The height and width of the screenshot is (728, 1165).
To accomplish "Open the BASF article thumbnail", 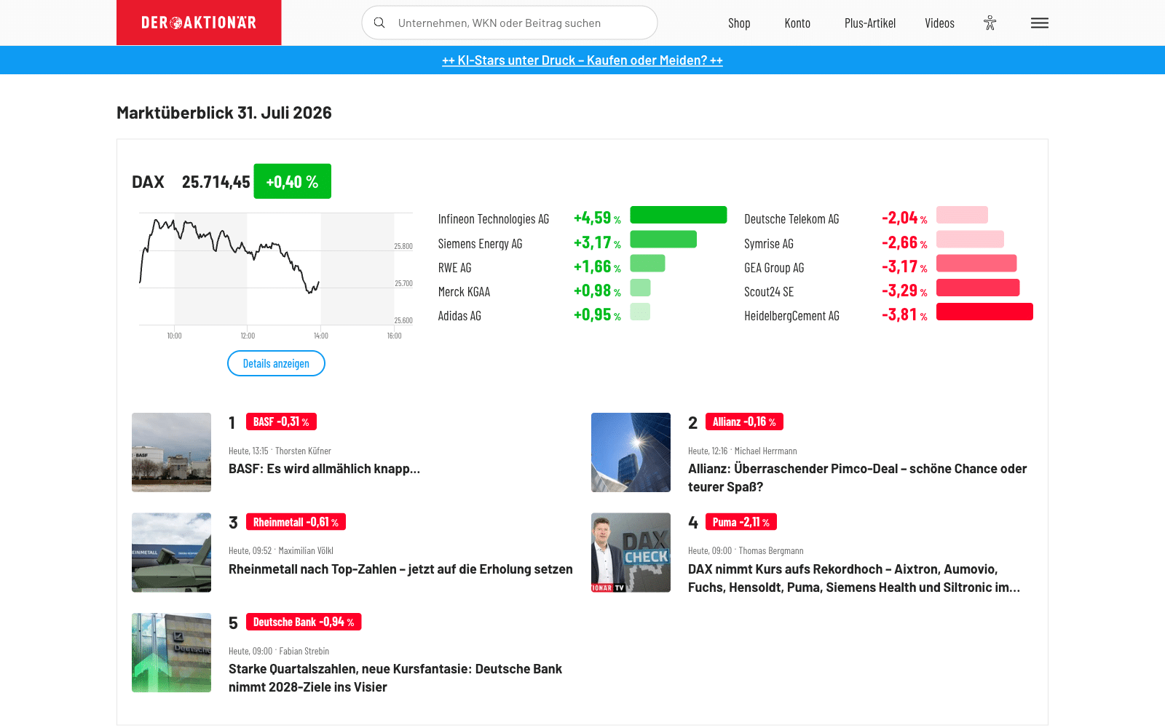I will pos(171,452).
